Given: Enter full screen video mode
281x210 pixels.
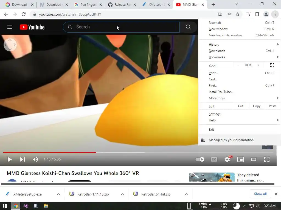Looking at the screenshot, I should (x=267, y=159).
